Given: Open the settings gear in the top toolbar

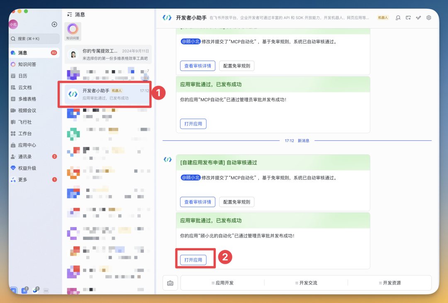Looking at the screenshot, I should (429, 17).
